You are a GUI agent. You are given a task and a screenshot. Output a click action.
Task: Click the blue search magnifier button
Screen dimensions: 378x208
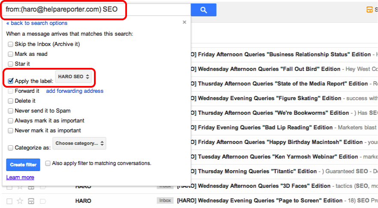tap(203, 10)
